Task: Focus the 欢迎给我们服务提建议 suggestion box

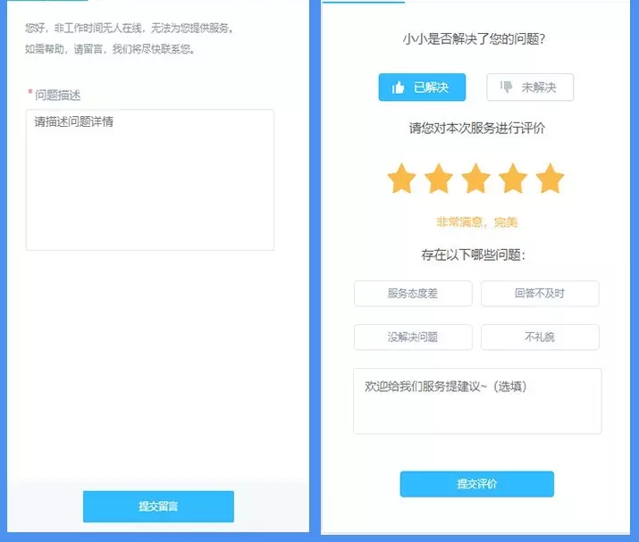Action: tap(477, 401)
